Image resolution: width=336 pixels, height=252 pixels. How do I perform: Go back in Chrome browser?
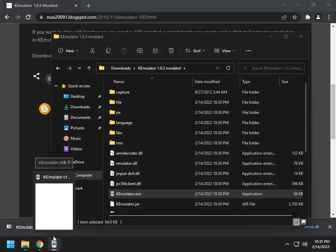pos(7,17)
